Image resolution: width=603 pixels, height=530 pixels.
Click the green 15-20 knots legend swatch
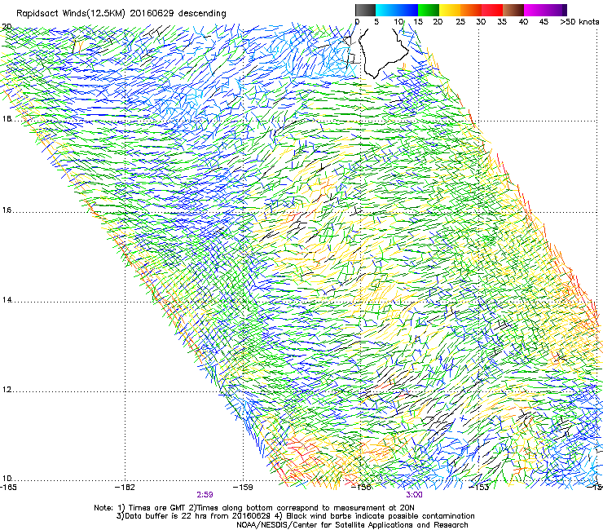(429, 10)
